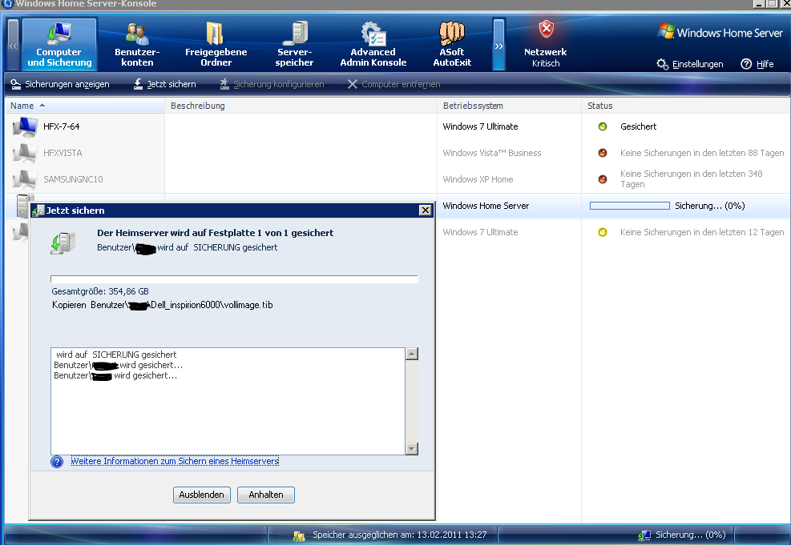Image resolution: width=791 pixels, height=545 pixels.
Task: Select the HFXVISTA computer icon
Action: pyautogui.click(x=25, y=153)
